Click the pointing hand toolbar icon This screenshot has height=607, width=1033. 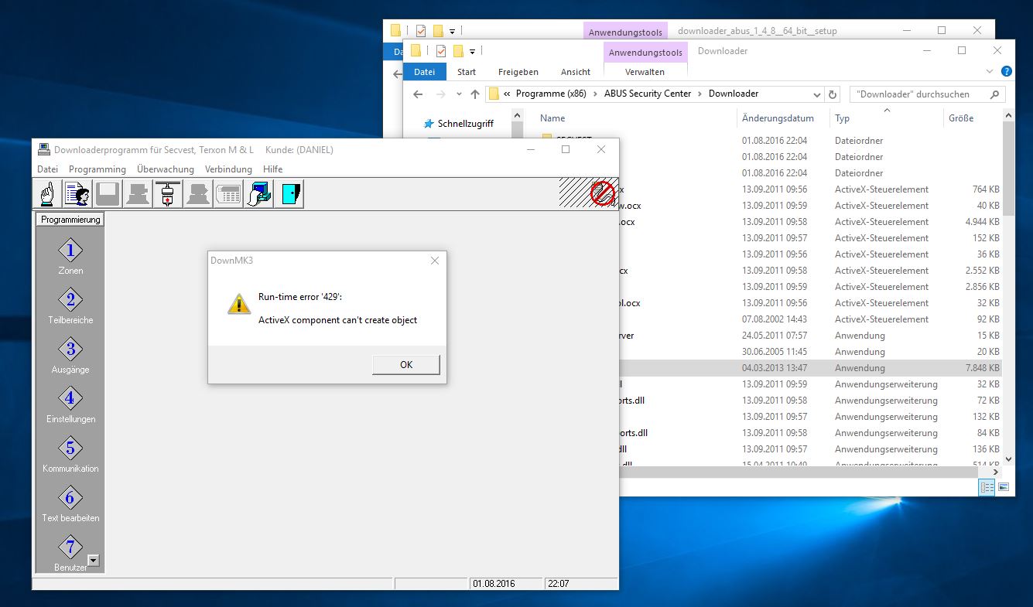[48, 194]
